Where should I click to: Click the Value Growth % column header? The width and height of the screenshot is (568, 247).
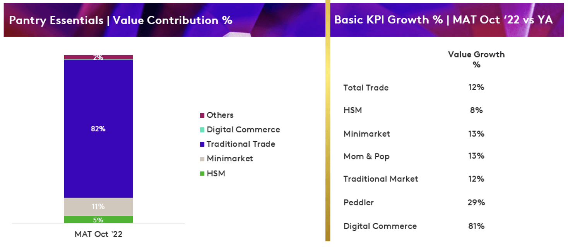pyautogui.click(x=476, y=59)
